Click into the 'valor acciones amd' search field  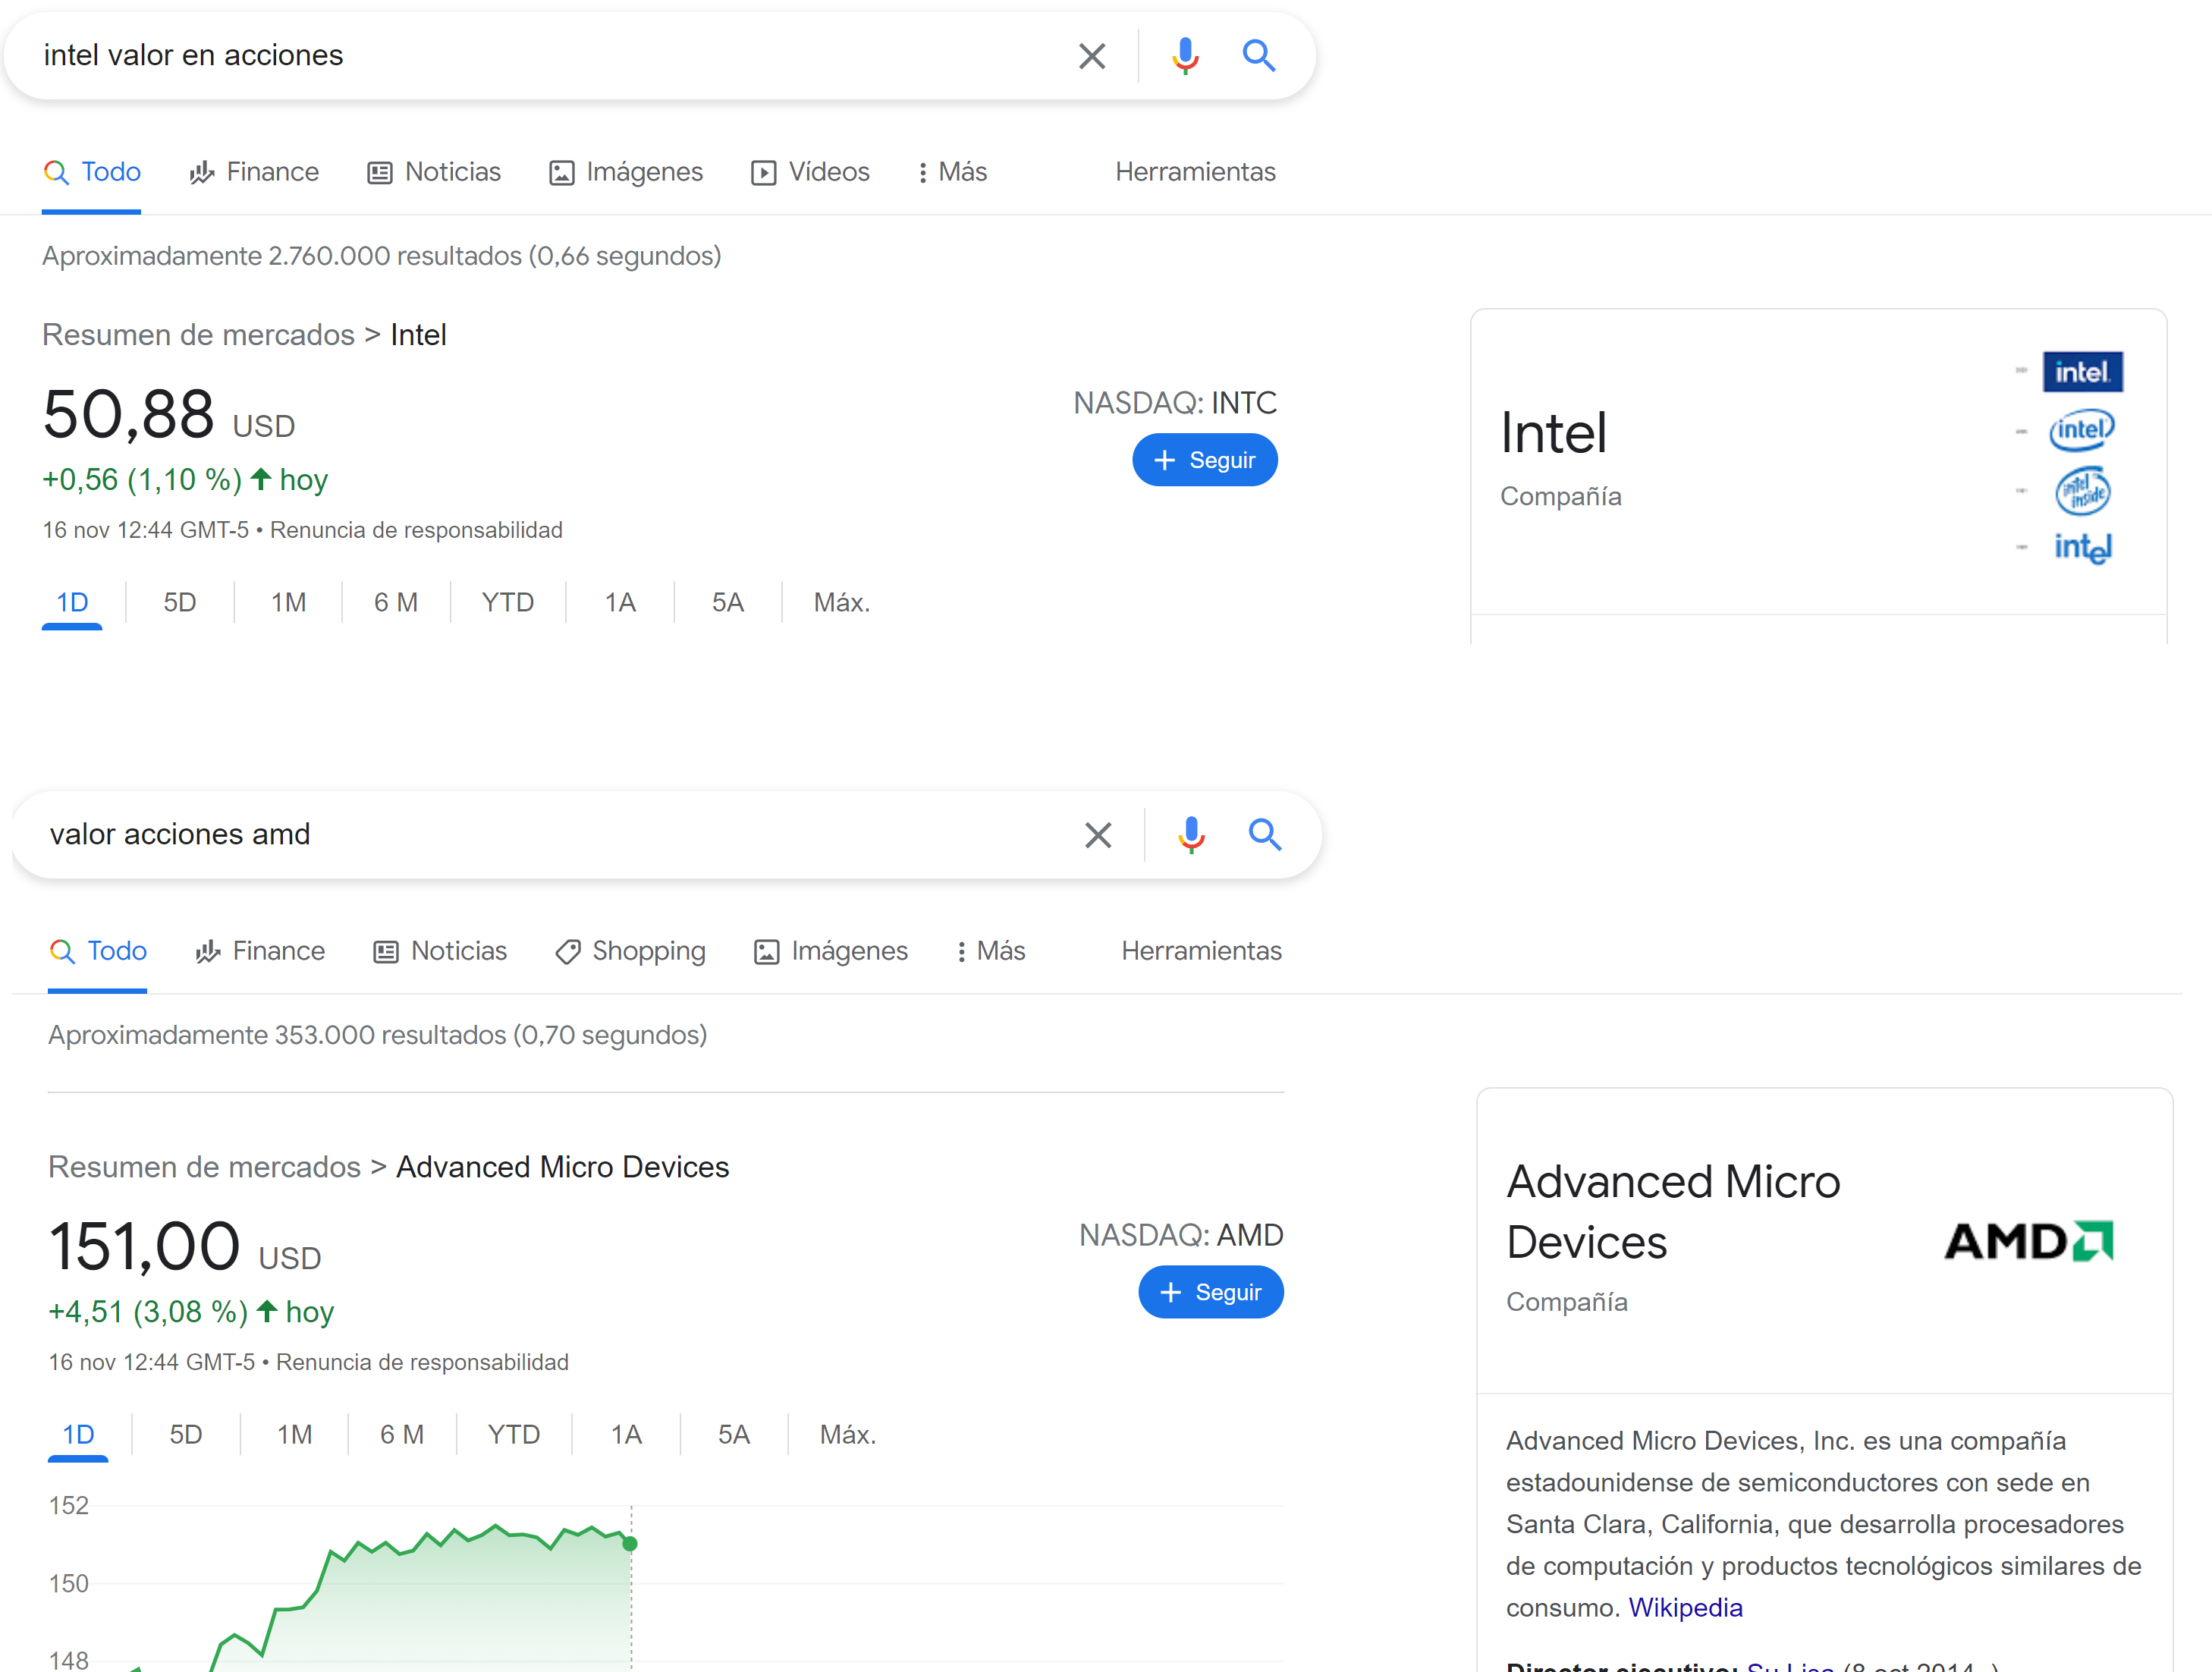pos(545,835)
